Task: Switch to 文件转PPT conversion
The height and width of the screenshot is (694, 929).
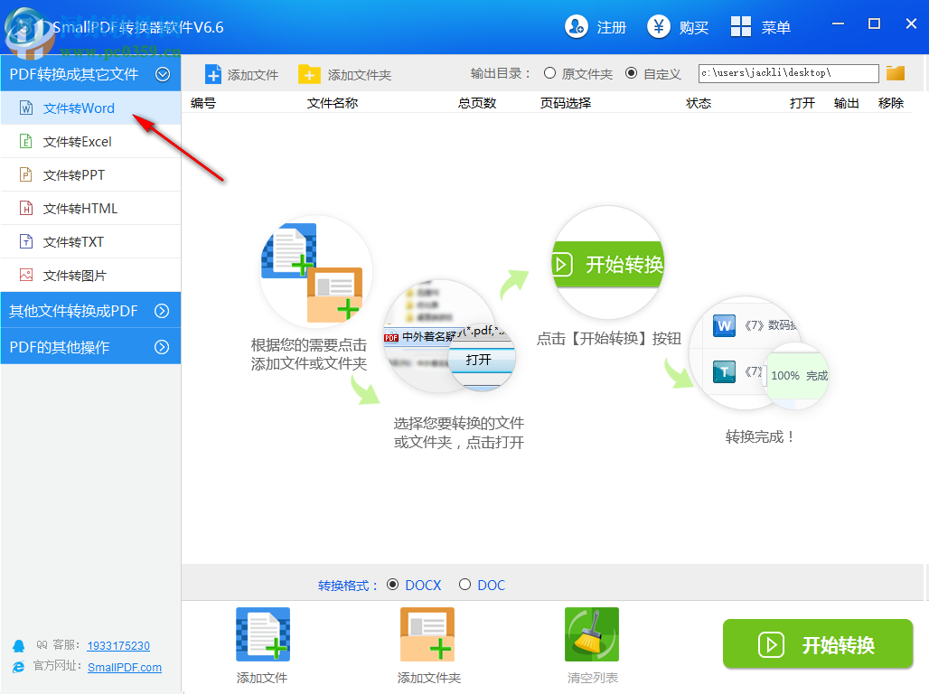Action: (x=77, y=174)
